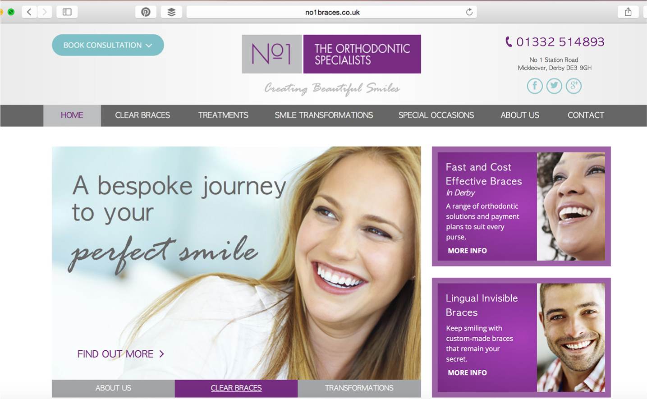Image resolution: width=647 pixels, height=399 pixels.
Task: Click the no1braces.co.uk address bar
Action: (x=332, y=12)
